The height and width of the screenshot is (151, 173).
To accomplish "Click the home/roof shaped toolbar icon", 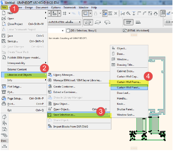I will (156, 13).
